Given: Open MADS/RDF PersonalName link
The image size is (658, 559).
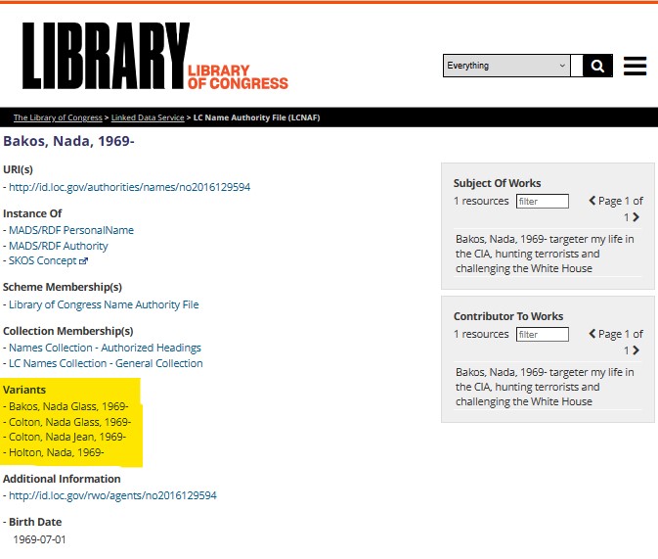Looking at the screenshot, I should 71,230.
